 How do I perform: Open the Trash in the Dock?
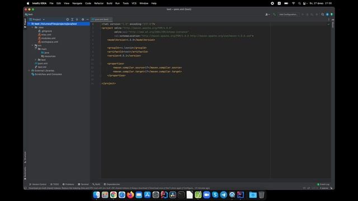[x=262, y=195]
